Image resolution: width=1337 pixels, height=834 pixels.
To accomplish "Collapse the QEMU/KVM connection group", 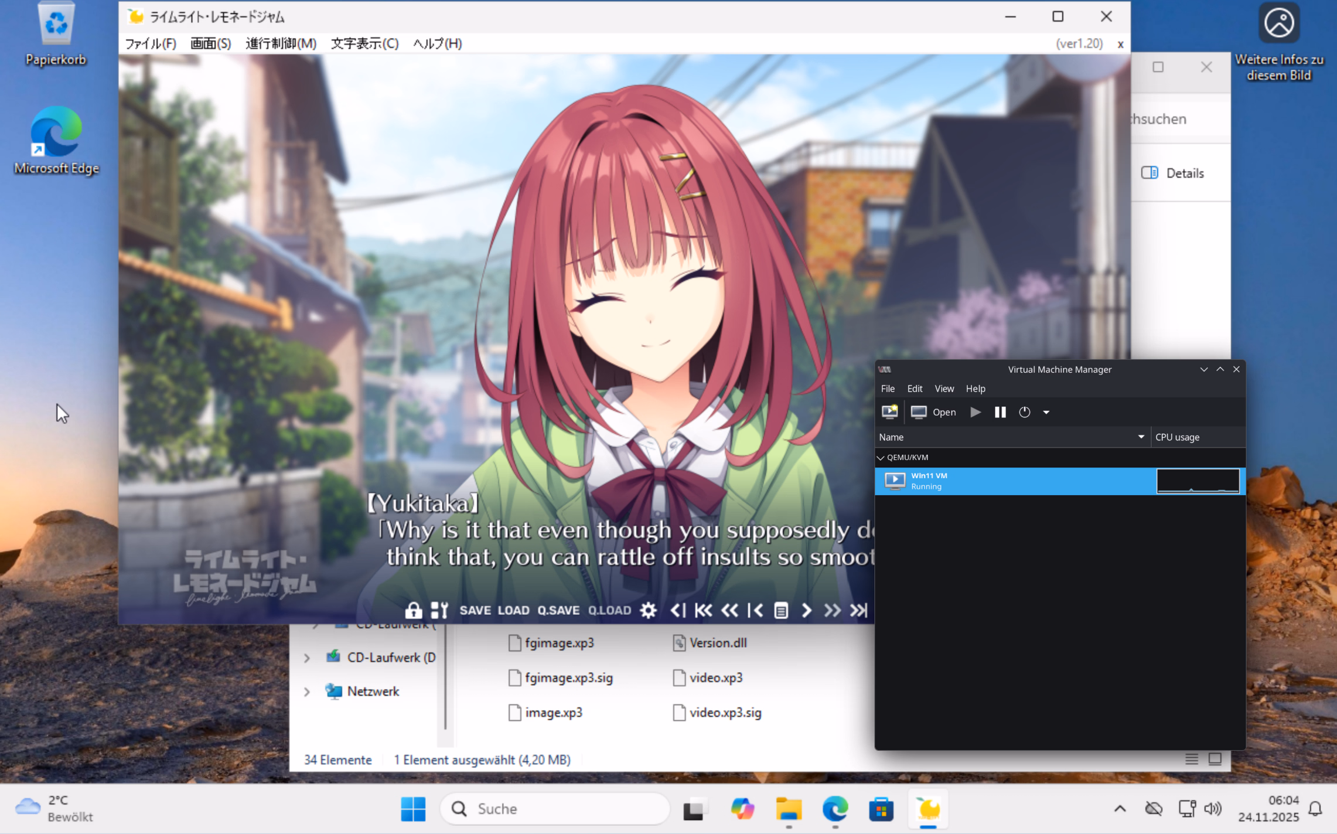I will [881, 457].
